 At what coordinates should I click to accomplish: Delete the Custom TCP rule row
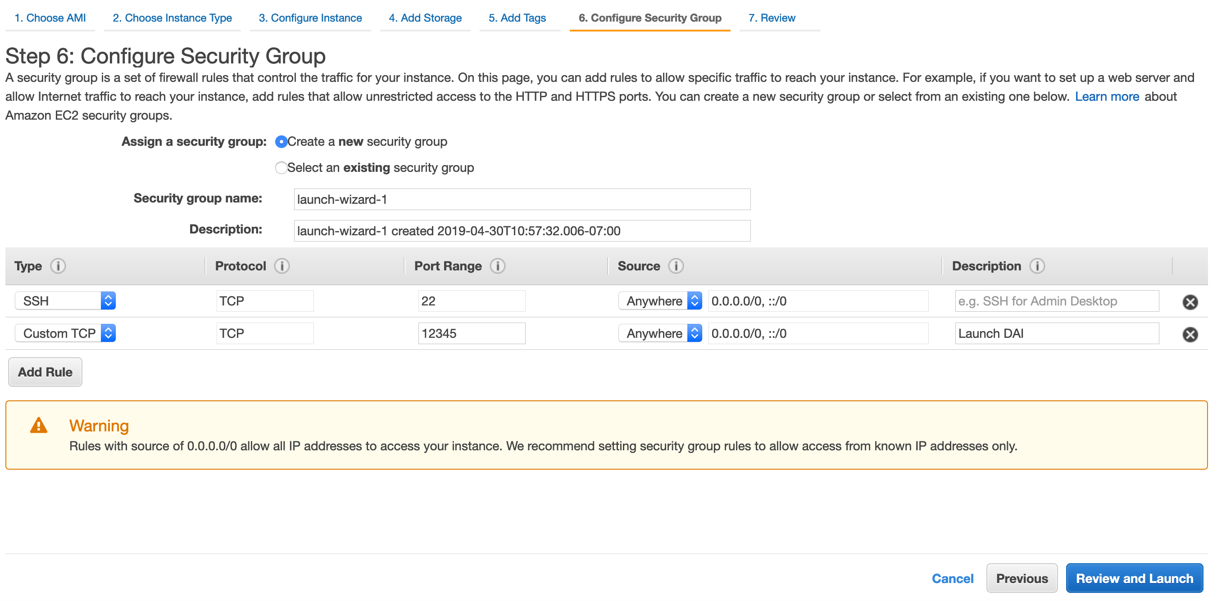pos(1190,335)
